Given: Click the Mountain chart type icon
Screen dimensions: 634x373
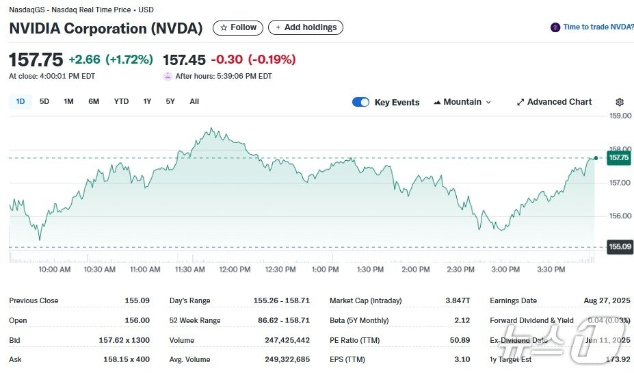Looking at the screenshot, I should [437, 102].
